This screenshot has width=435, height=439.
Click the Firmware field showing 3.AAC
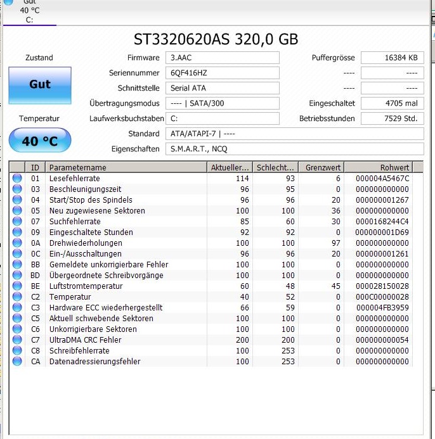click(x=223, y=58)
